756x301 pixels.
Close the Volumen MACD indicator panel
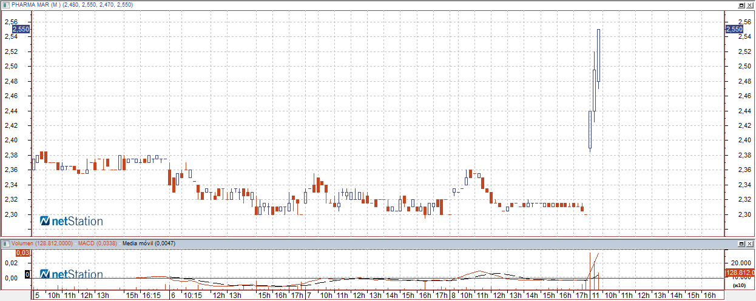[x=750, y=243]
